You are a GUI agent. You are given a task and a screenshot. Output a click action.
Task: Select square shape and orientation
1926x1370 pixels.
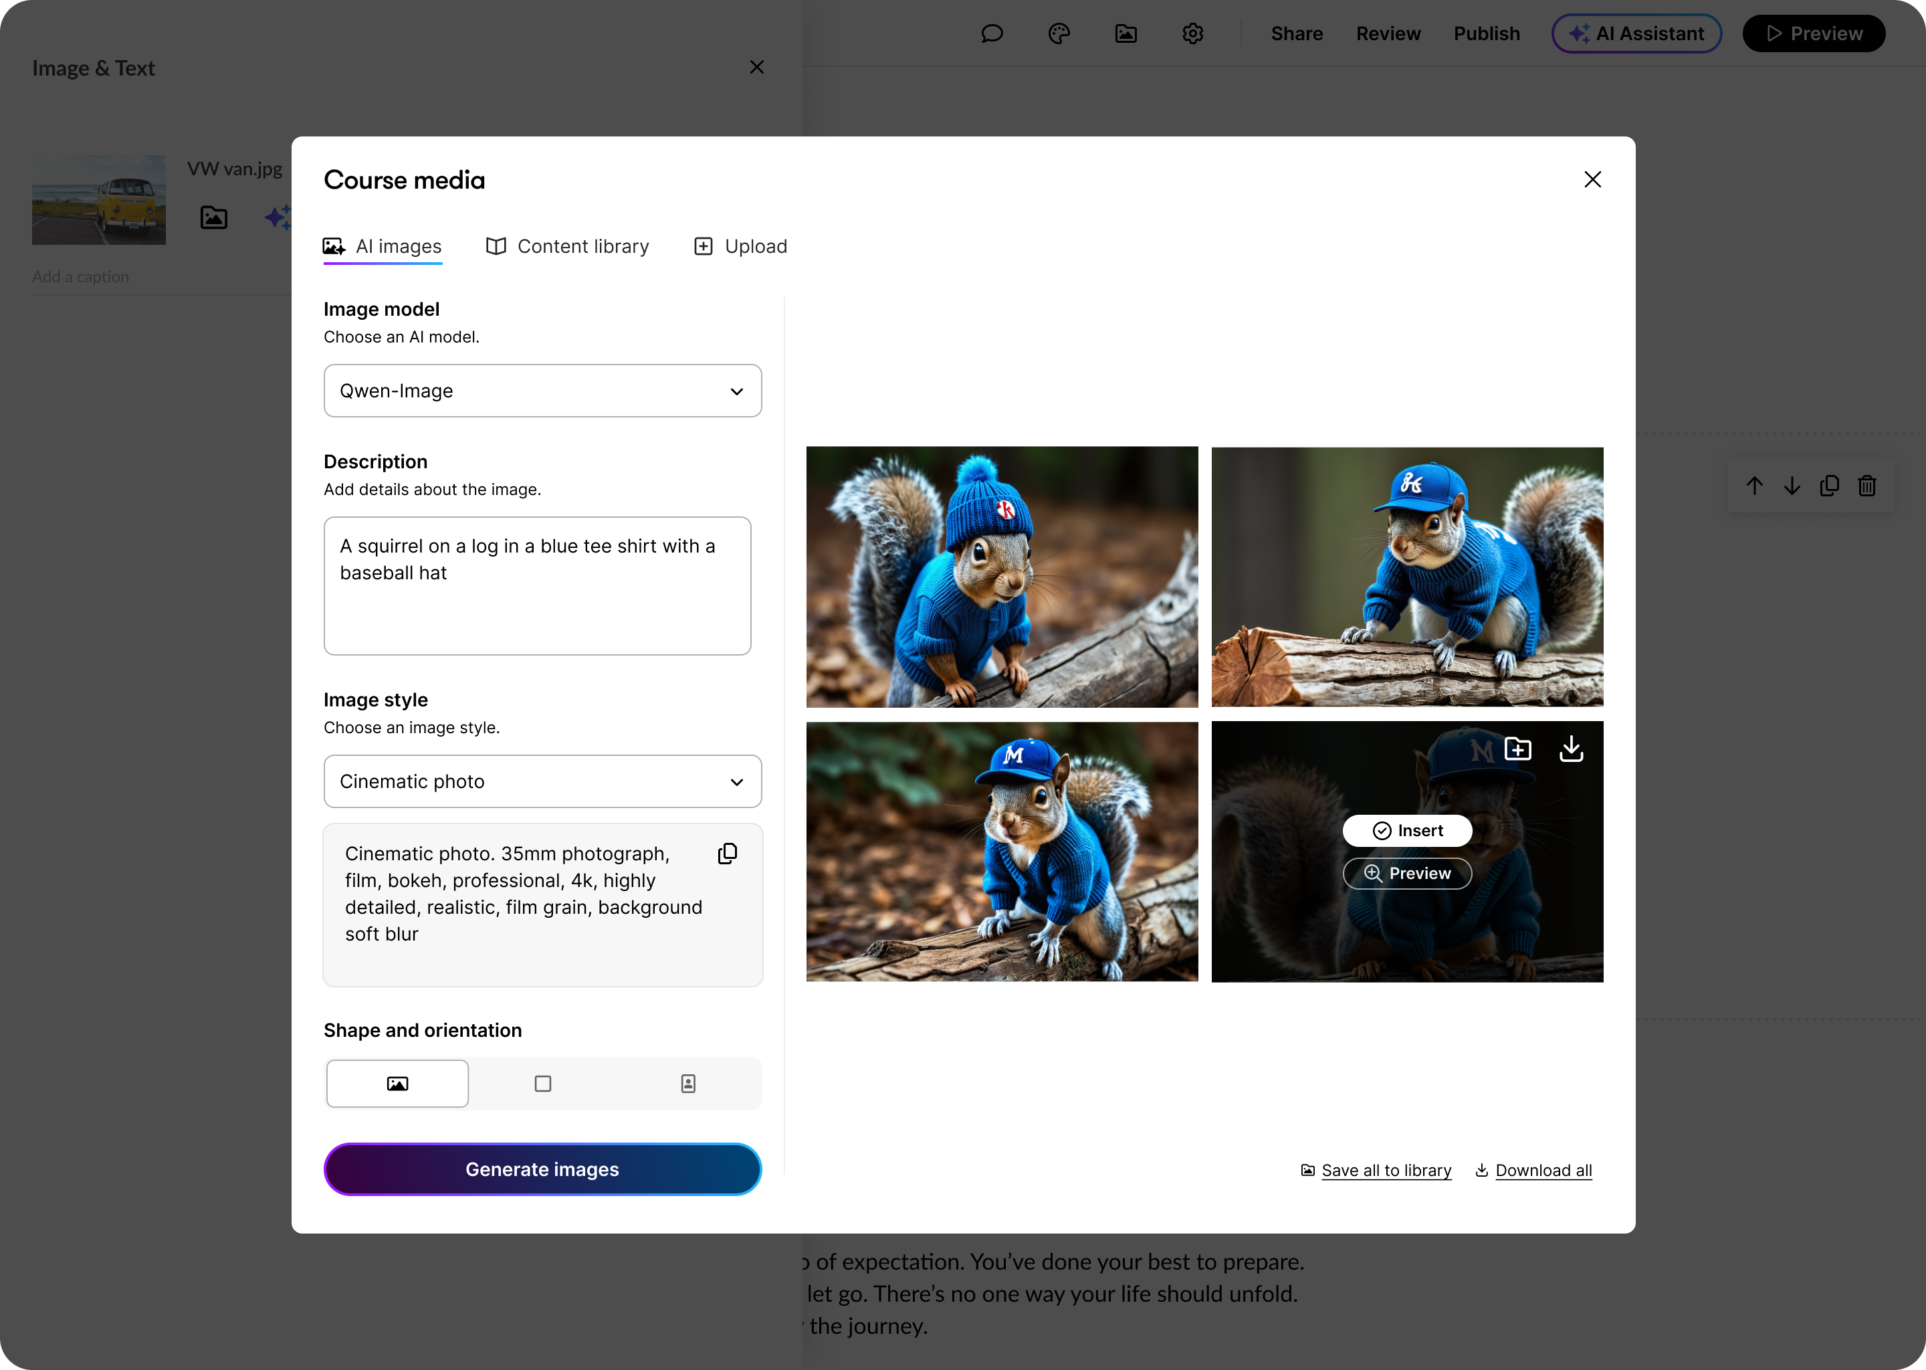pyautogui.click(x=542, y=1083)
